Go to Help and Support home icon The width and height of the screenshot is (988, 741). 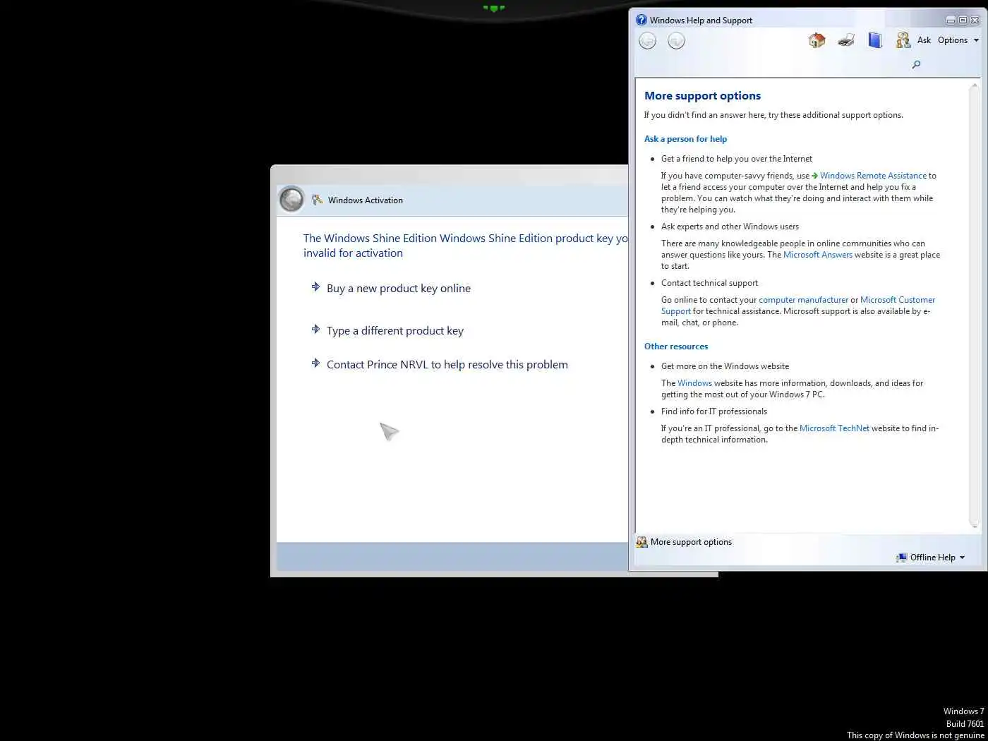(x=817, y=40)
